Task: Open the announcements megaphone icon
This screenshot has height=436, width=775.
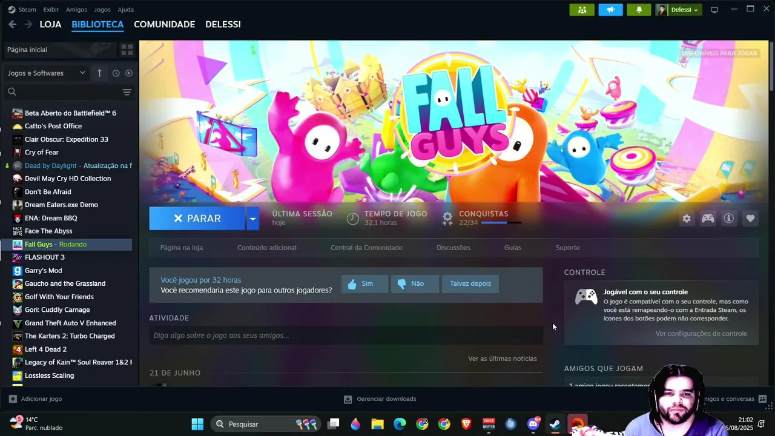Action: (610, 10)
